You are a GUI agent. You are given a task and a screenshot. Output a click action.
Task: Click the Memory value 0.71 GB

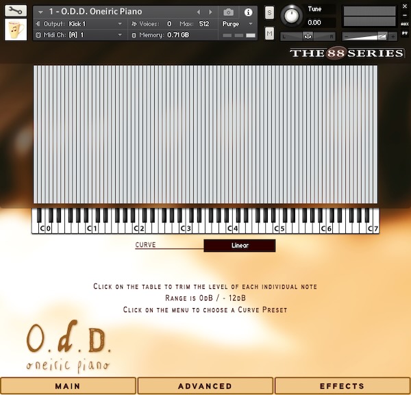coord(178,35)
